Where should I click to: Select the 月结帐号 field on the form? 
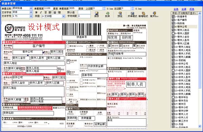click(127, 54)
